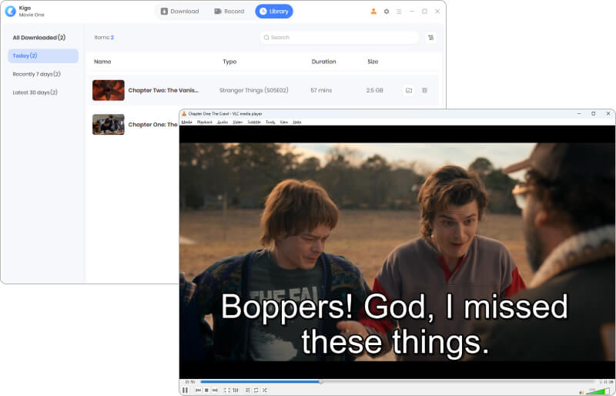Click the Size column header
The height and width of the screenshot is (396, 616).
373,62
